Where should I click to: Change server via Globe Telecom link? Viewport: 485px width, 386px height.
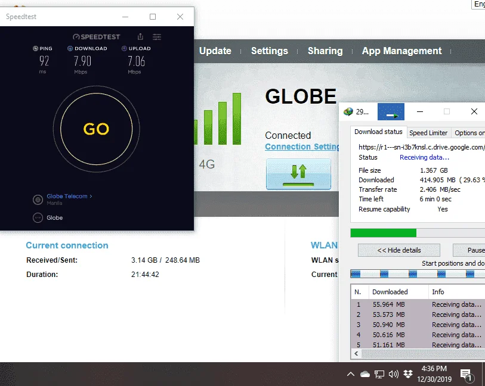click(x=69, y=196)
